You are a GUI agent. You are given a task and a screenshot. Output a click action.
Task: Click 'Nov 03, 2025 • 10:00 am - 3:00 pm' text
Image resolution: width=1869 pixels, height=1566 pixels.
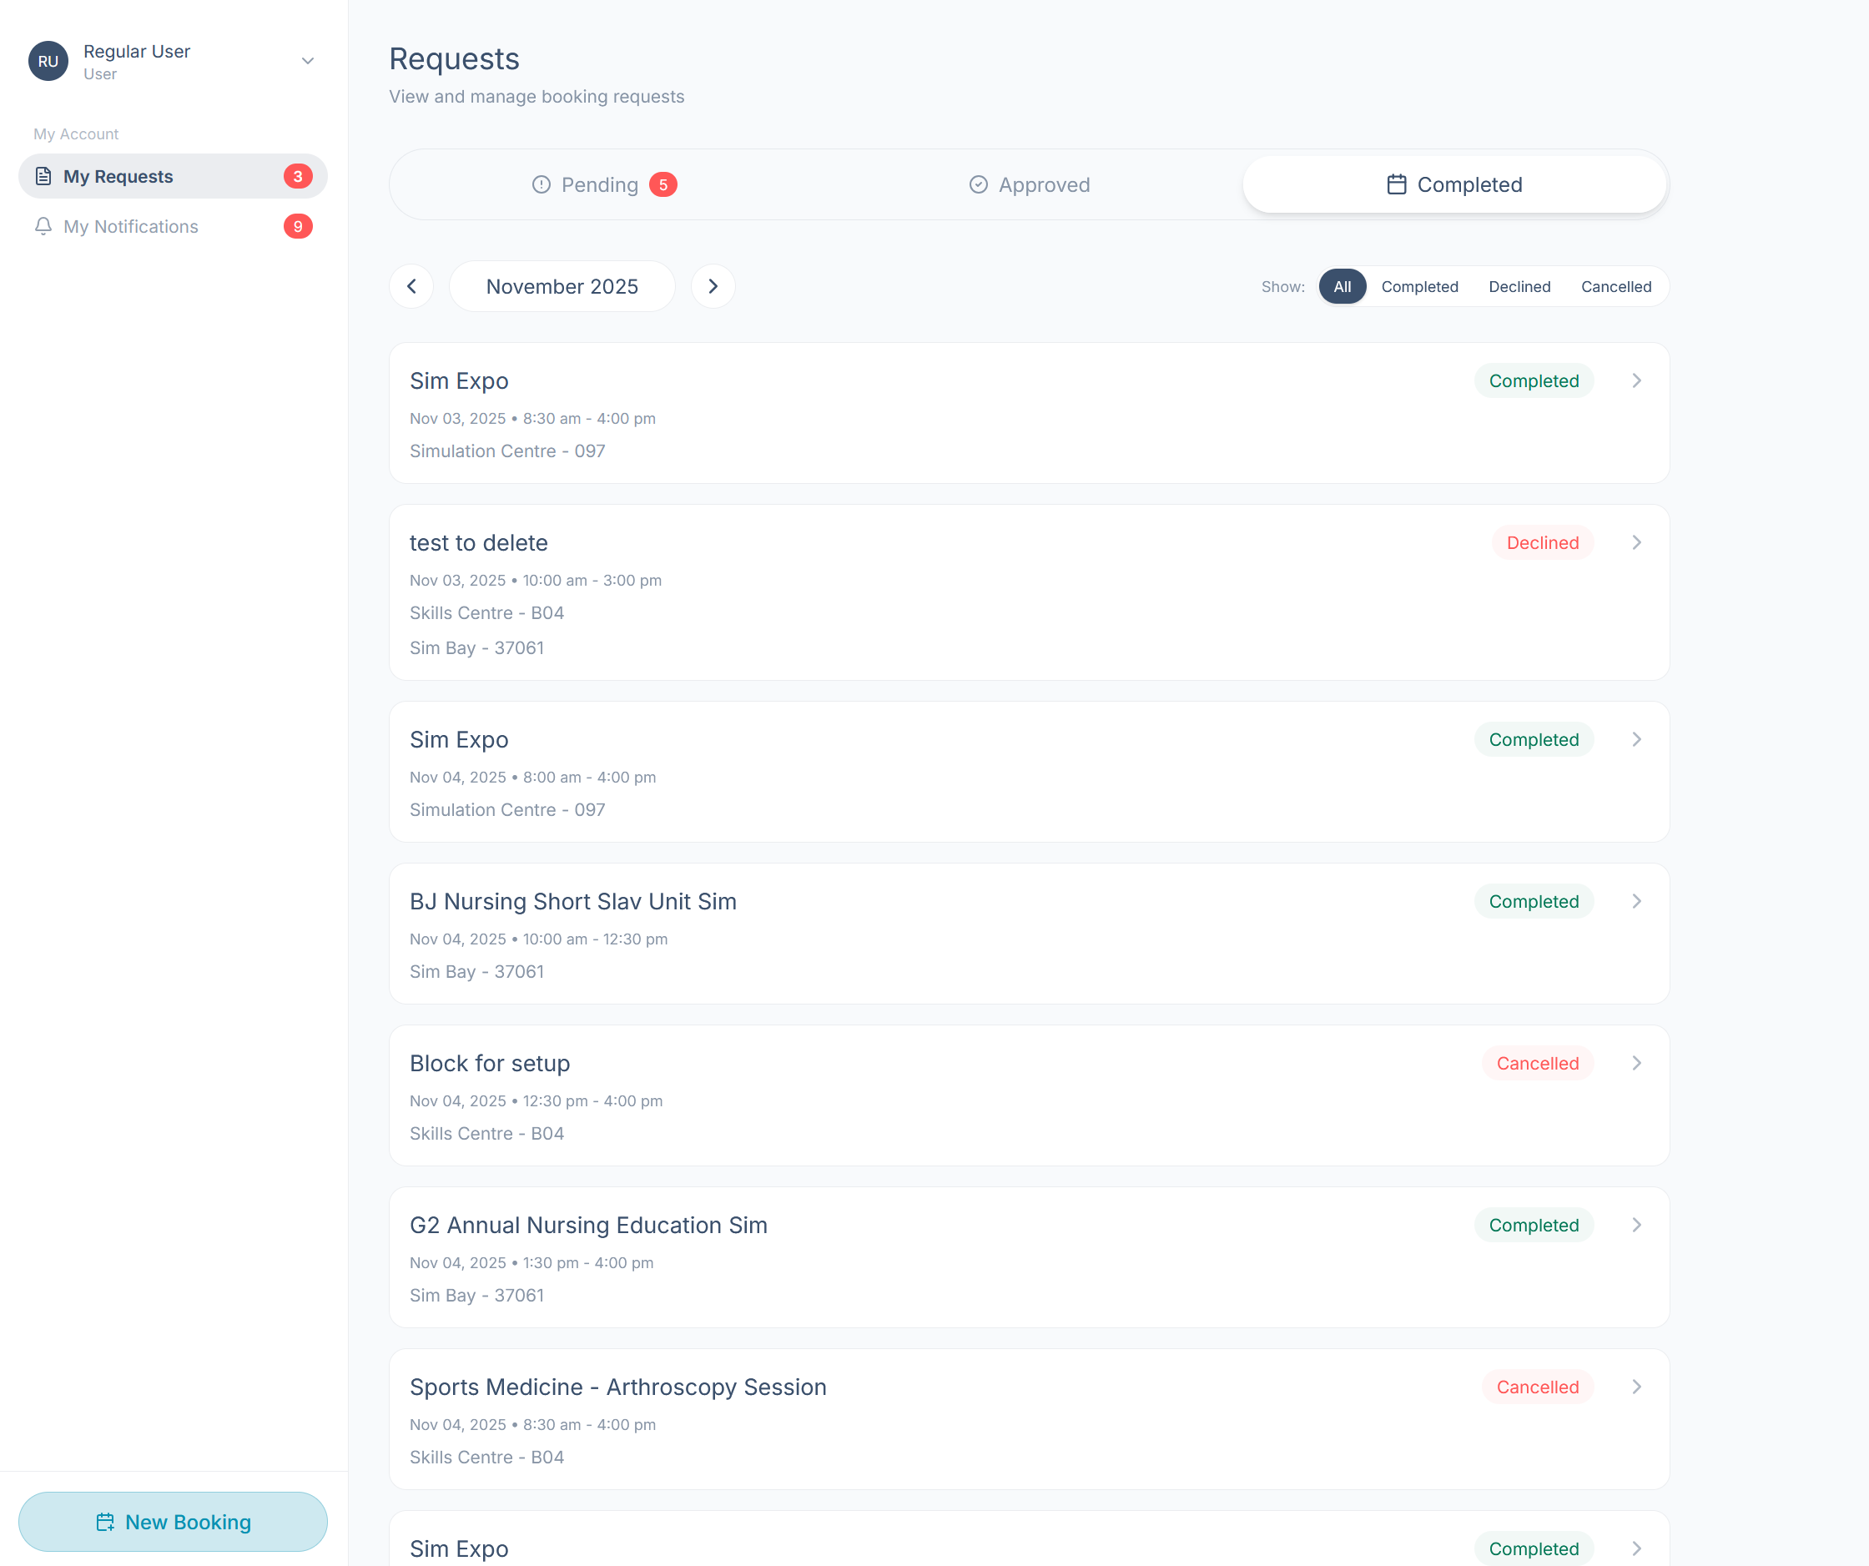pyautogui.click(x=536, y=580)
